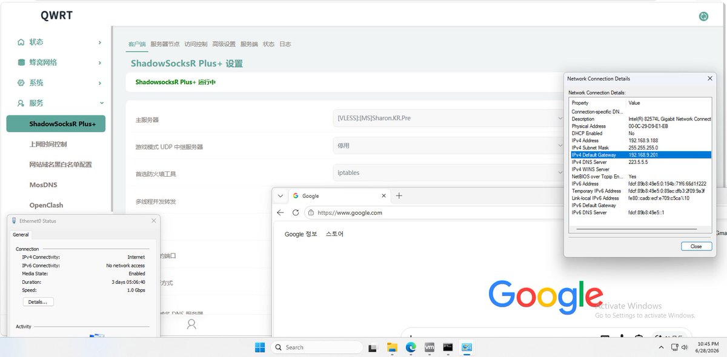This screenshot has width=727, height=357.
Task: Close the Ethernet0 Status window with X
Action: [153, 221]
